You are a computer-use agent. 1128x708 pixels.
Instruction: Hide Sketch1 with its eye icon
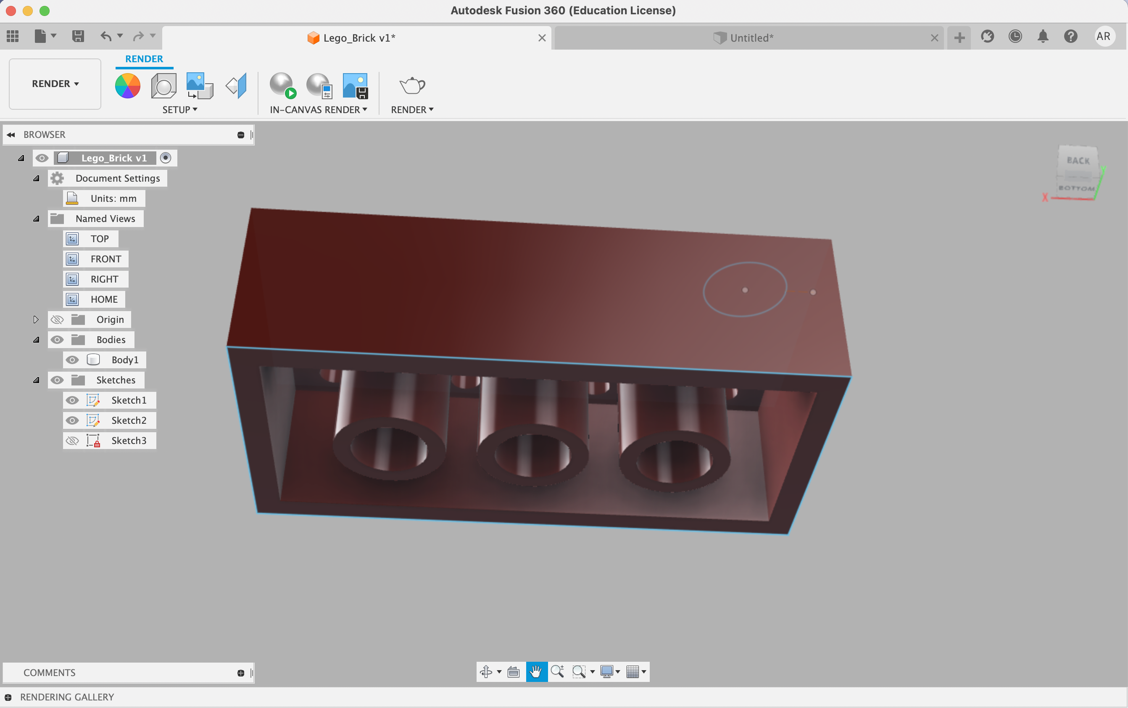pyautogui.click(x=72, y=400)
